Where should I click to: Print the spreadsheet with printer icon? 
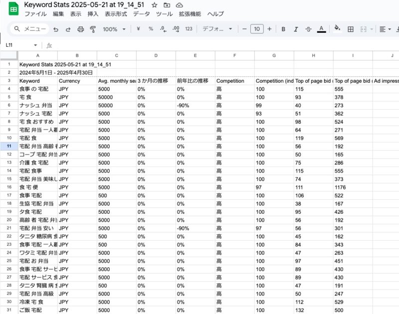tap(81, 29)
